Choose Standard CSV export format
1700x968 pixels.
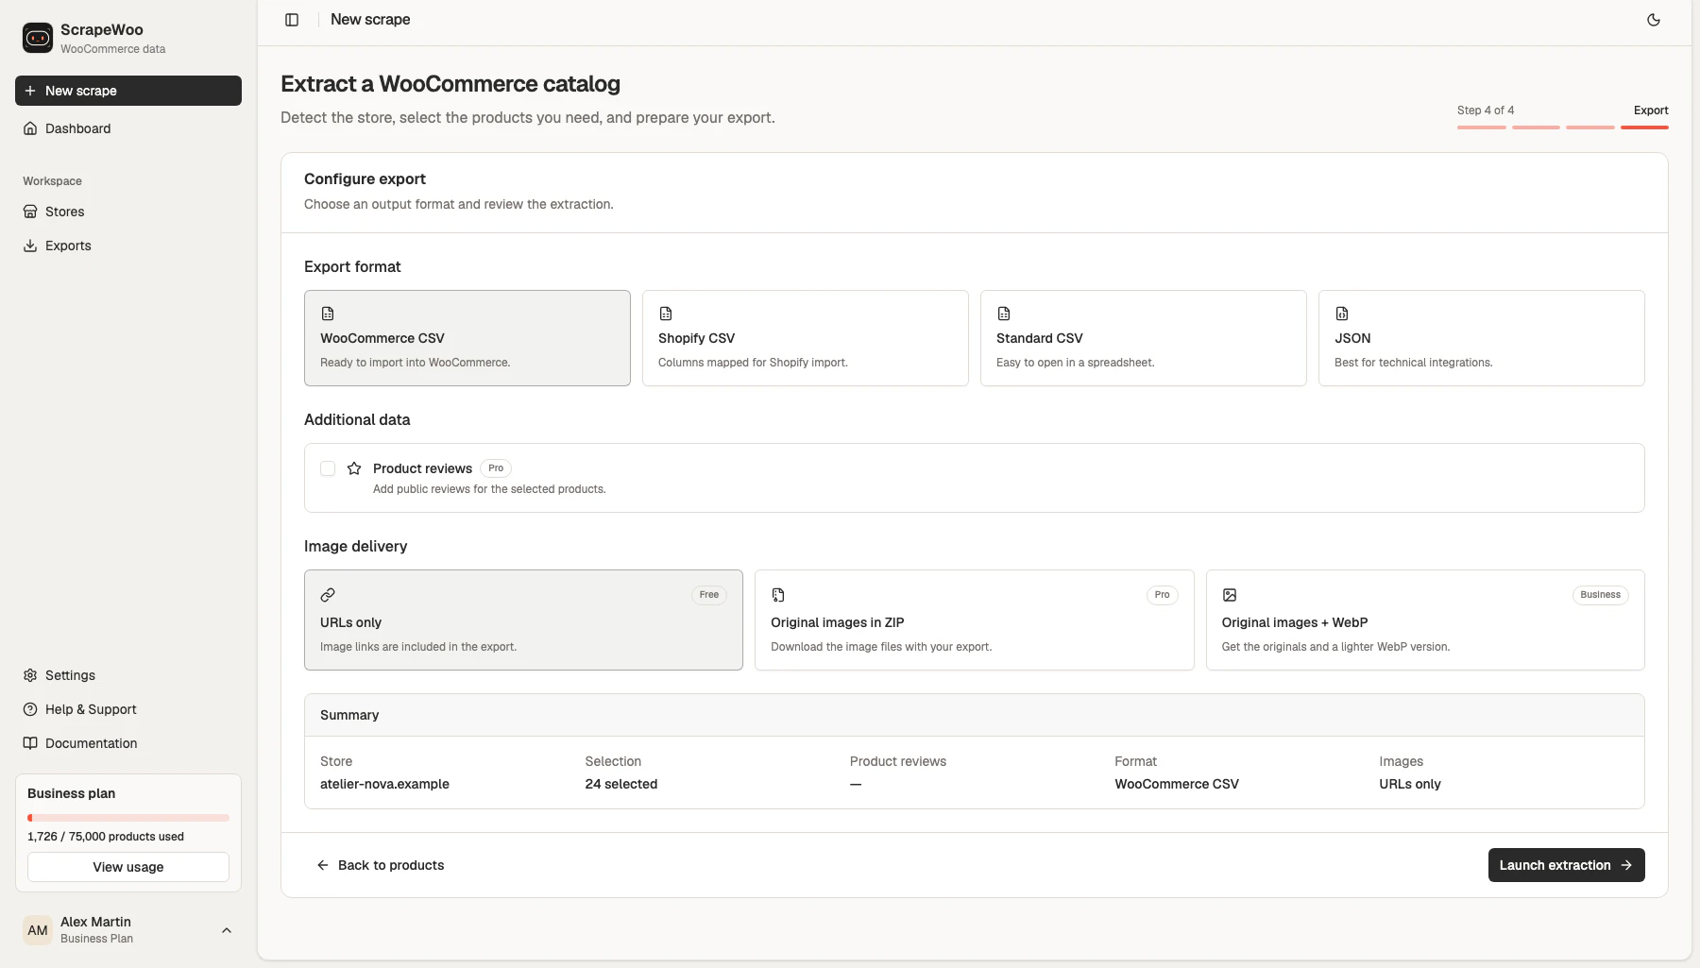tap(1144, 338)
